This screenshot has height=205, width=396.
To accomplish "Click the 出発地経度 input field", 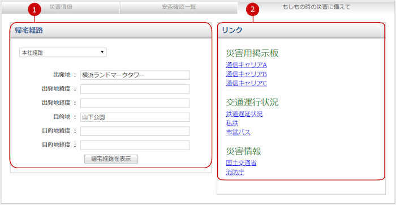I will tap(135, 103).
